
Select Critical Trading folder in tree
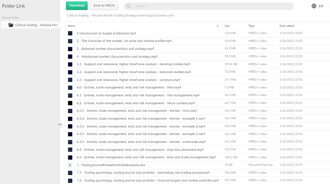[36, 25]
